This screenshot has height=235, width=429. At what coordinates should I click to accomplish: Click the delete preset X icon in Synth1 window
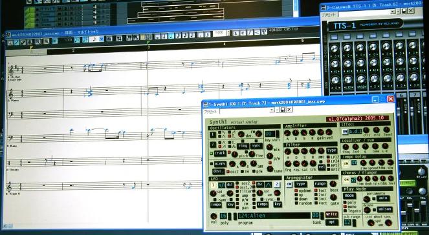point(289,110)
